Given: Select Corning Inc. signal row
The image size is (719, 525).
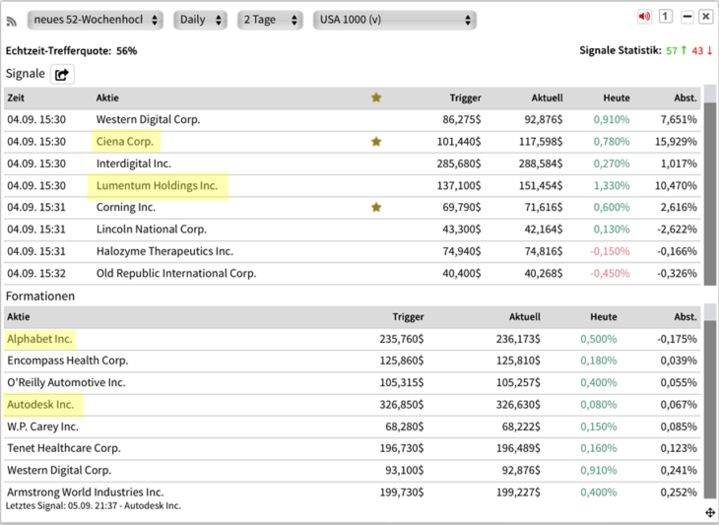Looking at the screenshot, I should point(353,207).
